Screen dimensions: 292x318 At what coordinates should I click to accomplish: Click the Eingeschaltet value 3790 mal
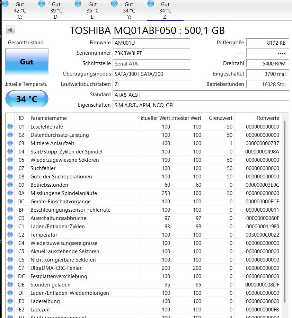tap(267, 74)
